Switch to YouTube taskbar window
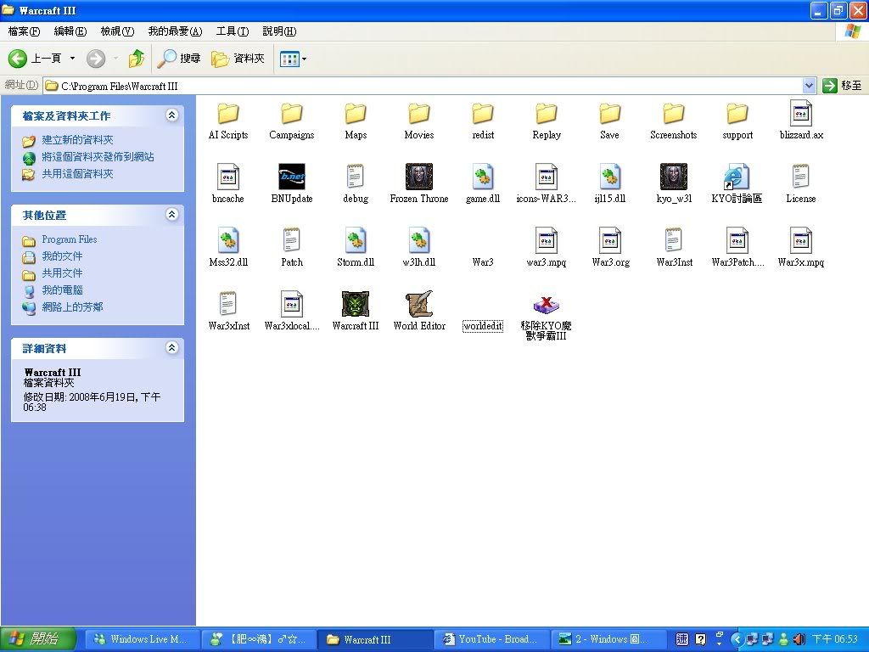The height and width of the screenshot is (652, 869). click(491, 639)
